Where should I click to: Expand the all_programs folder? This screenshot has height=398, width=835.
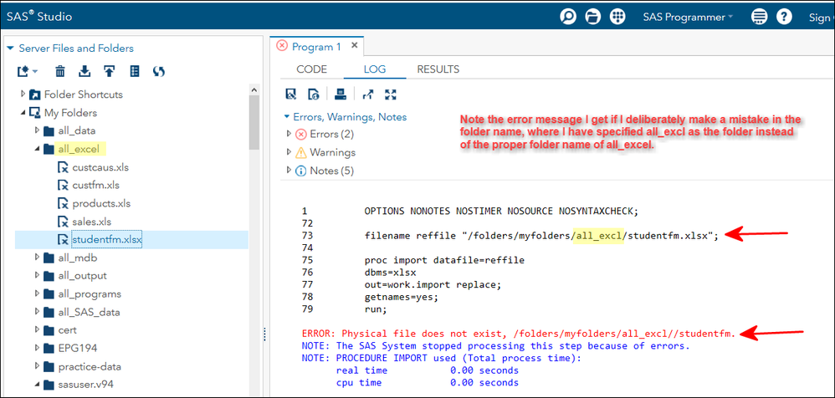coord(38,293)
